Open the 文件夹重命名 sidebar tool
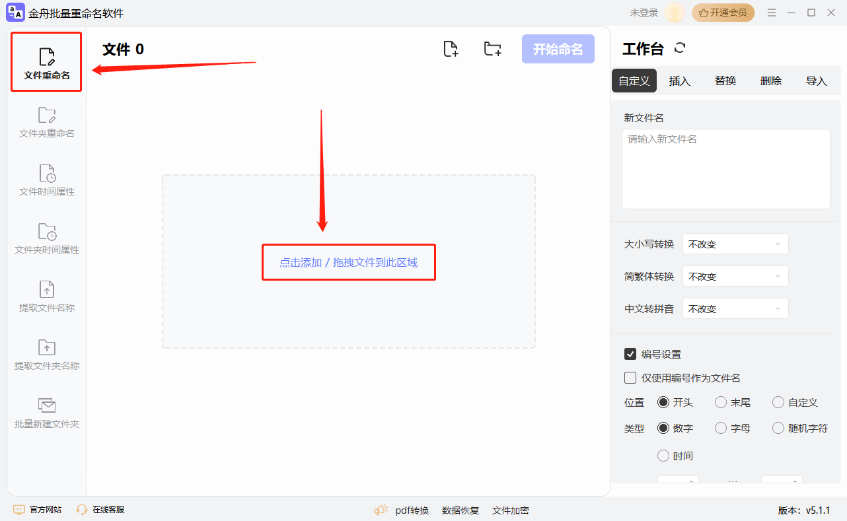 (x=47, y=122)
